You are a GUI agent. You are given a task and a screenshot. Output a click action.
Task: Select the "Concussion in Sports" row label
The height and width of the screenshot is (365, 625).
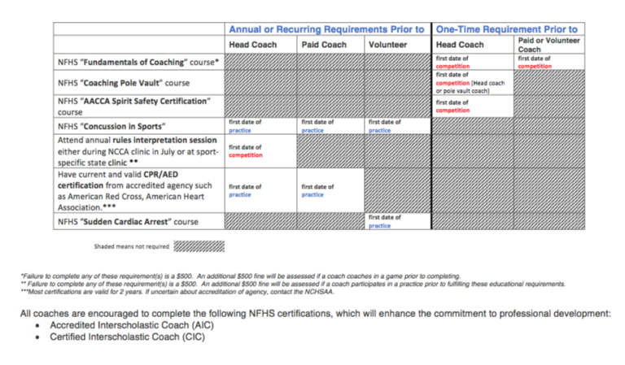(x=111, y=126)
